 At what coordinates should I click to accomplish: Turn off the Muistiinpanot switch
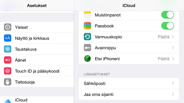tap(168, 15)
